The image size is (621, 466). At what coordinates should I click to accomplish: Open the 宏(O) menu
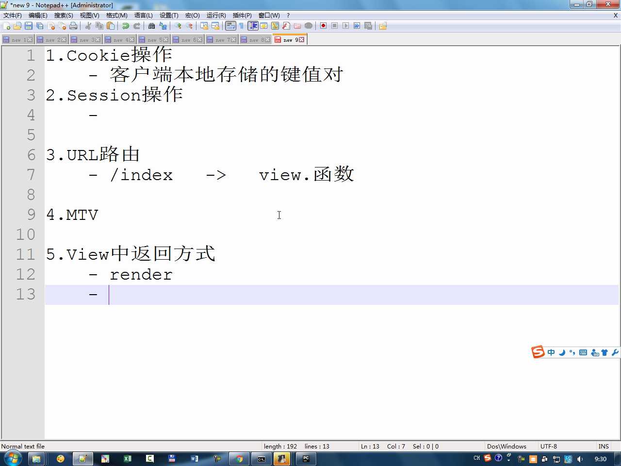192,16
